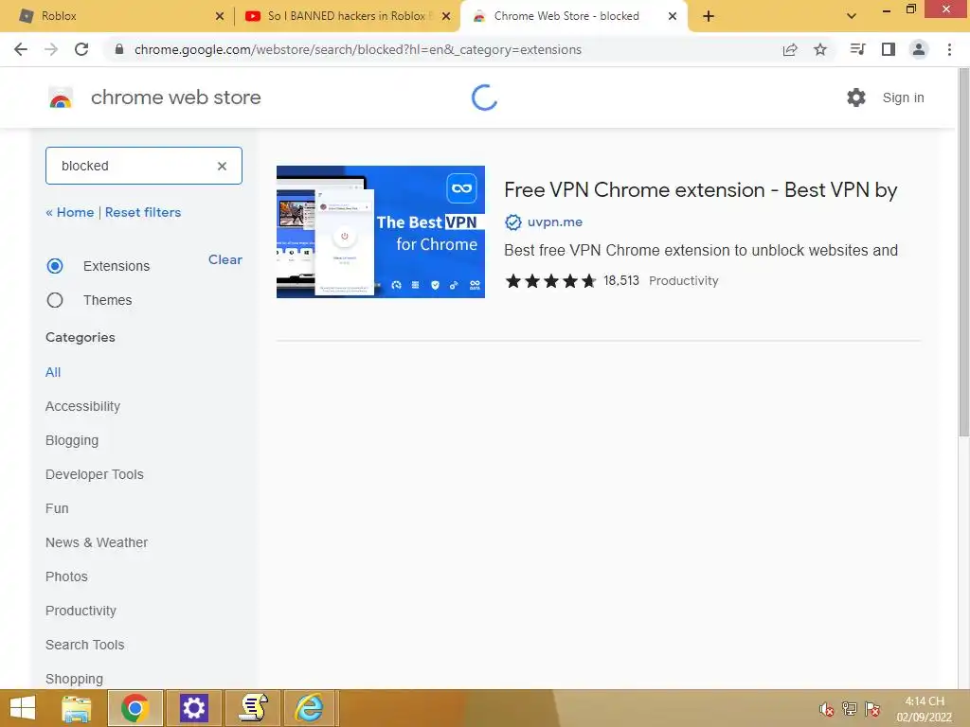Click the five-star rating of the VPN extension
Viewport: 970px width, 727px height.
[550, 281]
